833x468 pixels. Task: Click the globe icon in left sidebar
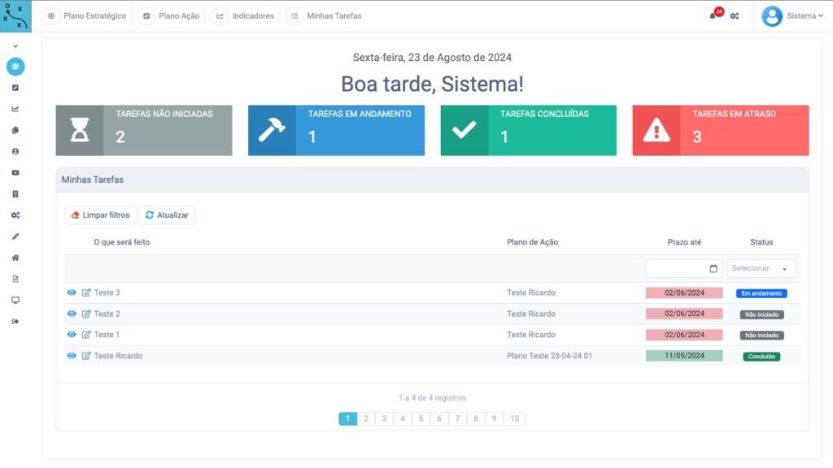click(15, 67)
